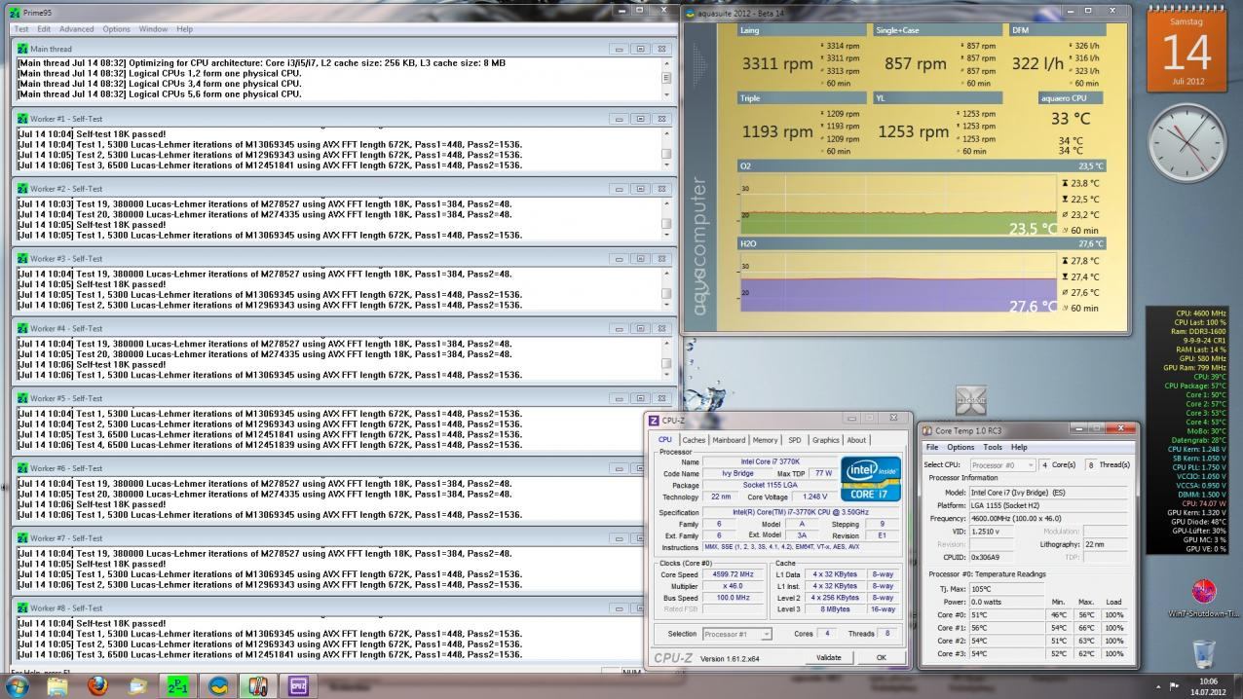The image size is (1243, 699).
Task: Open Windows Explorer from the taskbar
Action: pos(57,686)
